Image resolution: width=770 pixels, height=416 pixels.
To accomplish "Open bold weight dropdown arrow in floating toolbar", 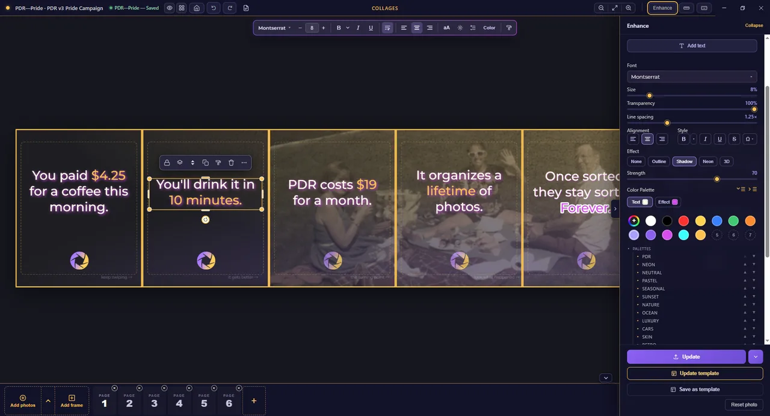I will [348, 28].
